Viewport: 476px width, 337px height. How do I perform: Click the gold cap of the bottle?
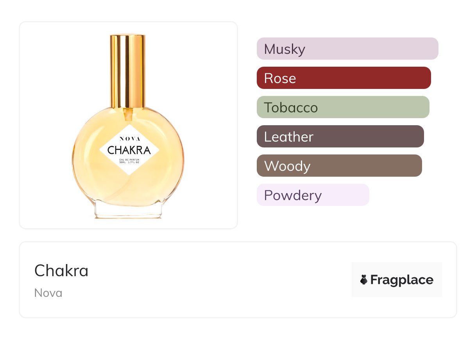coord(128,70)
